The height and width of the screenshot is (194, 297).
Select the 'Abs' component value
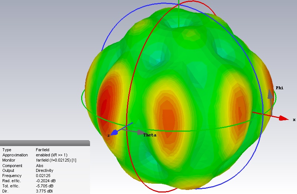[x=39, y=166]
